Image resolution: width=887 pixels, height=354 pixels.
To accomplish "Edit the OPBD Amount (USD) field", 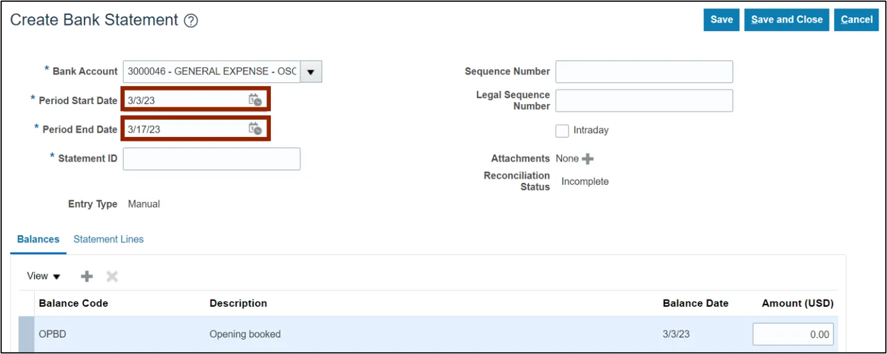I will 793,335.
